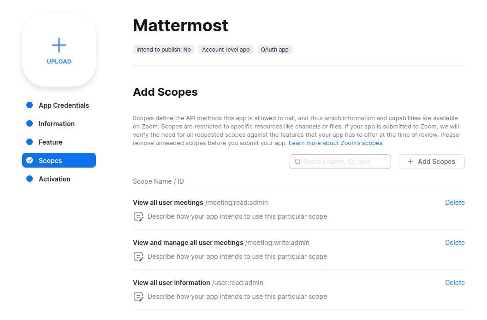Click the checkmark icon beside Scopes
Image resolution: width=487 pixels, height=320 pixels.
tap(30, 161)
